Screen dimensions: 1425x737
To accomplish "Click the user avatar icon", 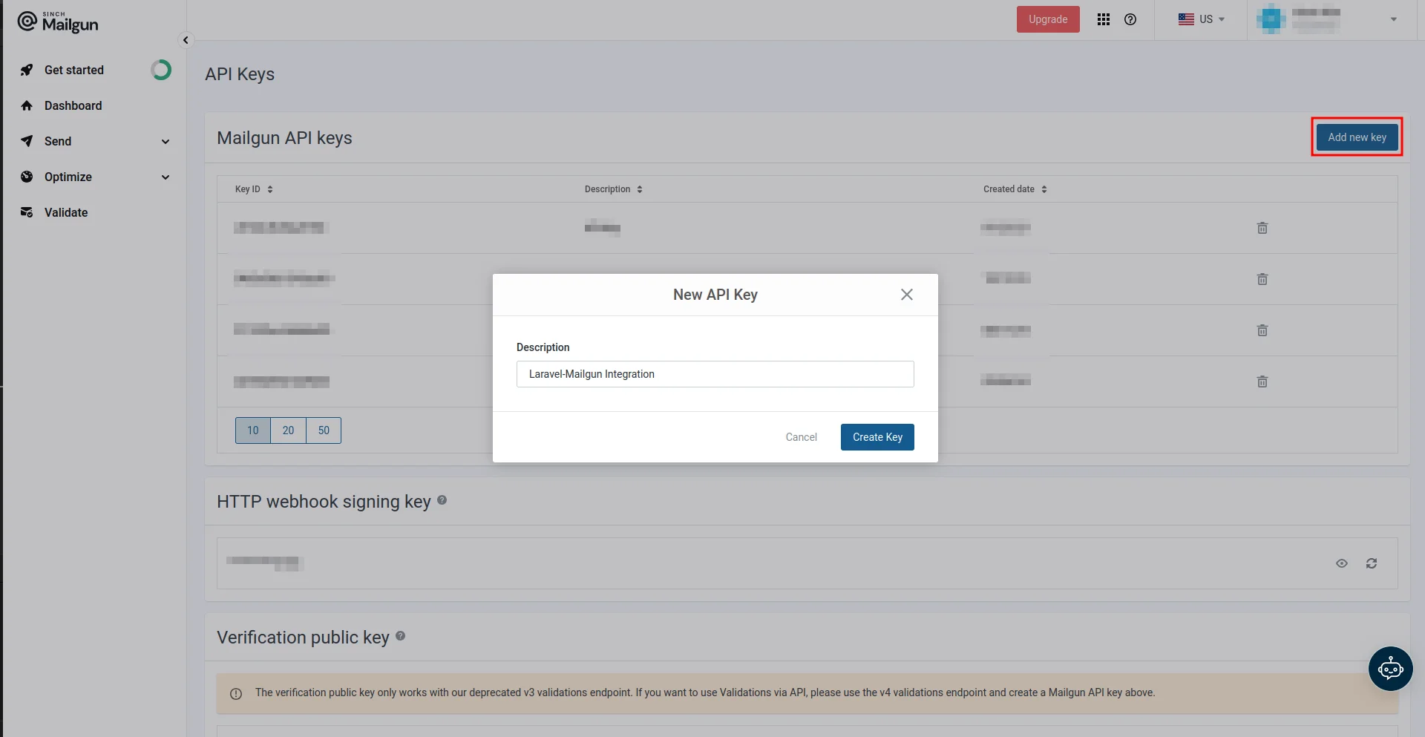I will click(x=1271, y=19).
